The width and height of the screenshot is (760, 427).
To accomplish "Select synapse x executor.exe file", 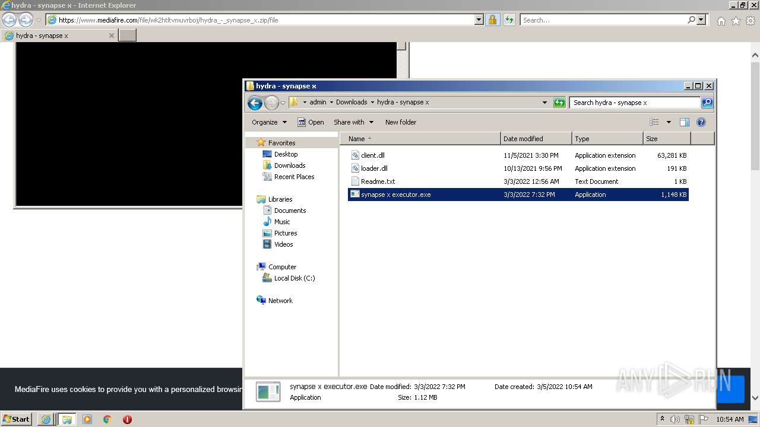I will point(518,195).
